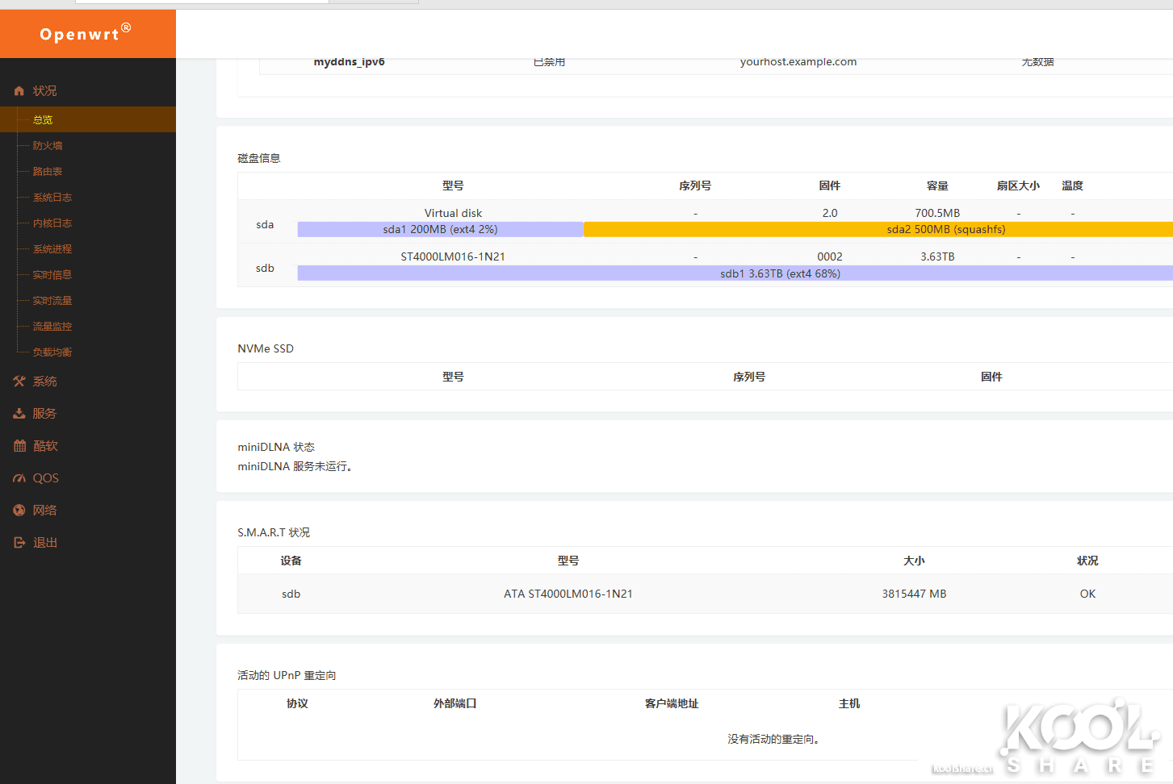Click the download icon for 服务
The width and height of the screenshot is (1173, 784).
tap(19, 414)
